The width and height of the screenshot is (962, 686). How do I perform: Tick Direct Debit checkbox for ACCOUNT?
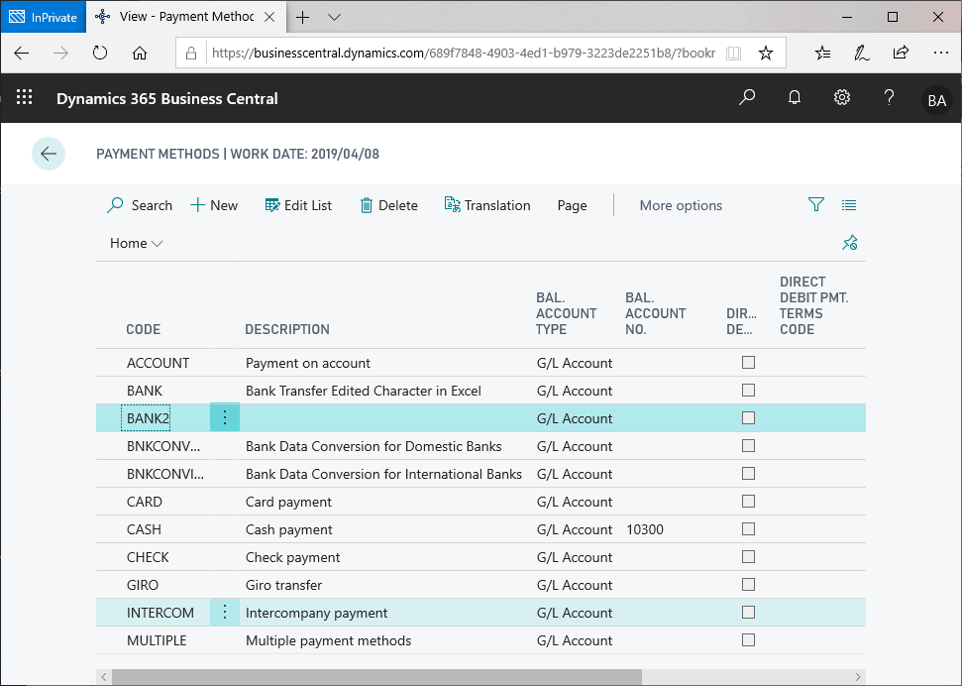click(748, 363)
